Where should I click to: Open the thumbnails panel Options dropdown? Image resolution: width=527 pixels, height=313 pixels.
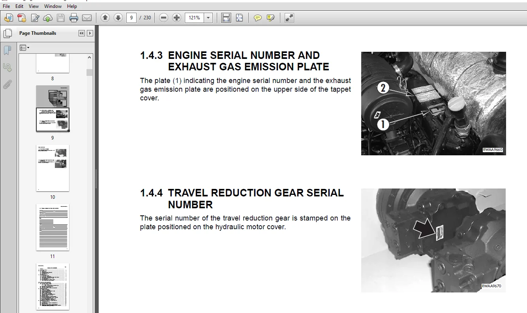click(24, 47)
